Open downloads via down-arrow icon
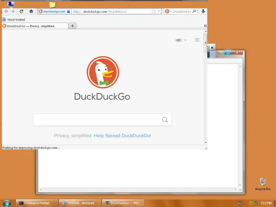Image resolution: width=276 pixels, height=207 pixels. pyautogui.click(x=203, y=11)
